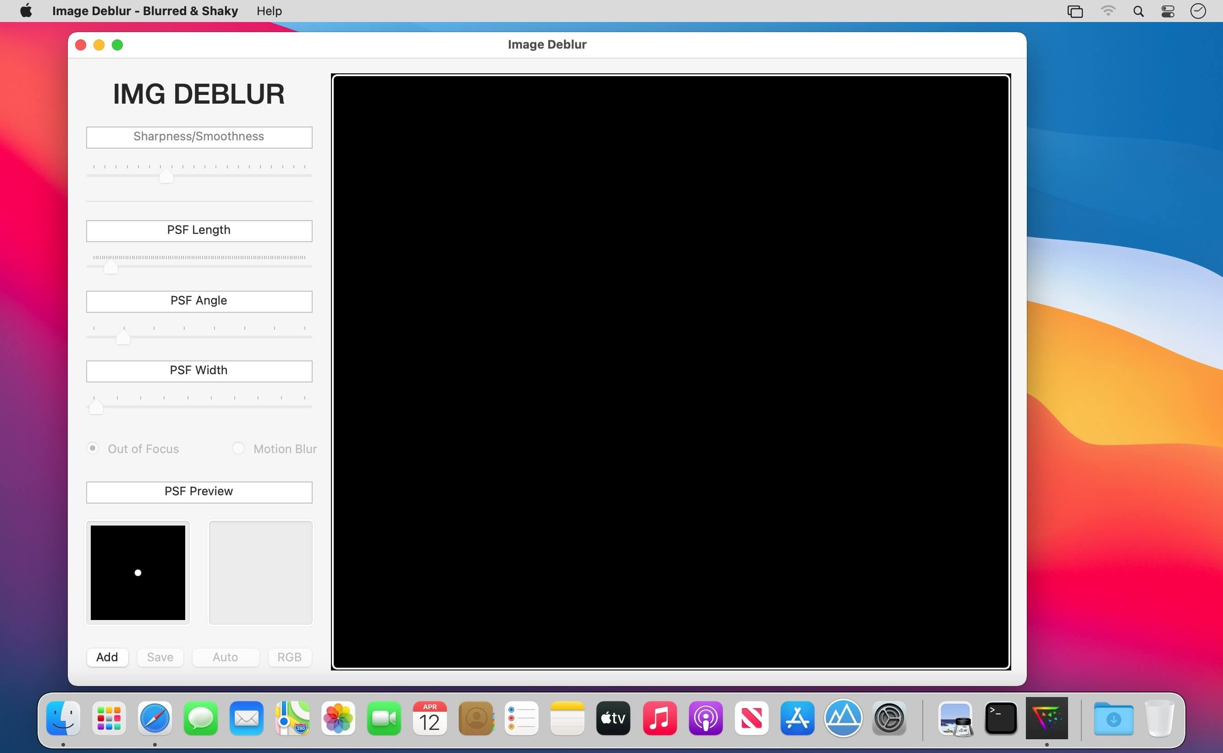Click the Sharpness/Smoothness slider handle

[166, 176]
